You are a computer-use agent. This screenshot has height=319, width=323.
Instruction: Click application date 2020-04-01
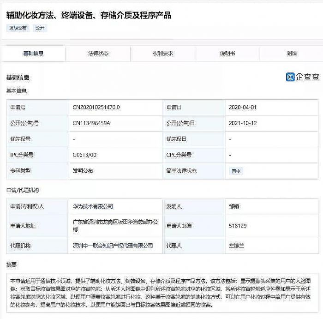click(243, 108)
